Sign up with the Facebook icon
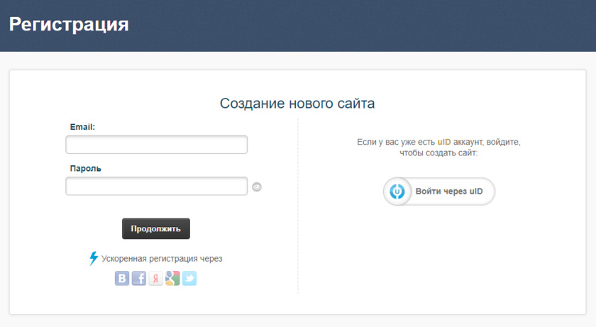Screen dimensions: 596x327 click(x=139, y=279)
